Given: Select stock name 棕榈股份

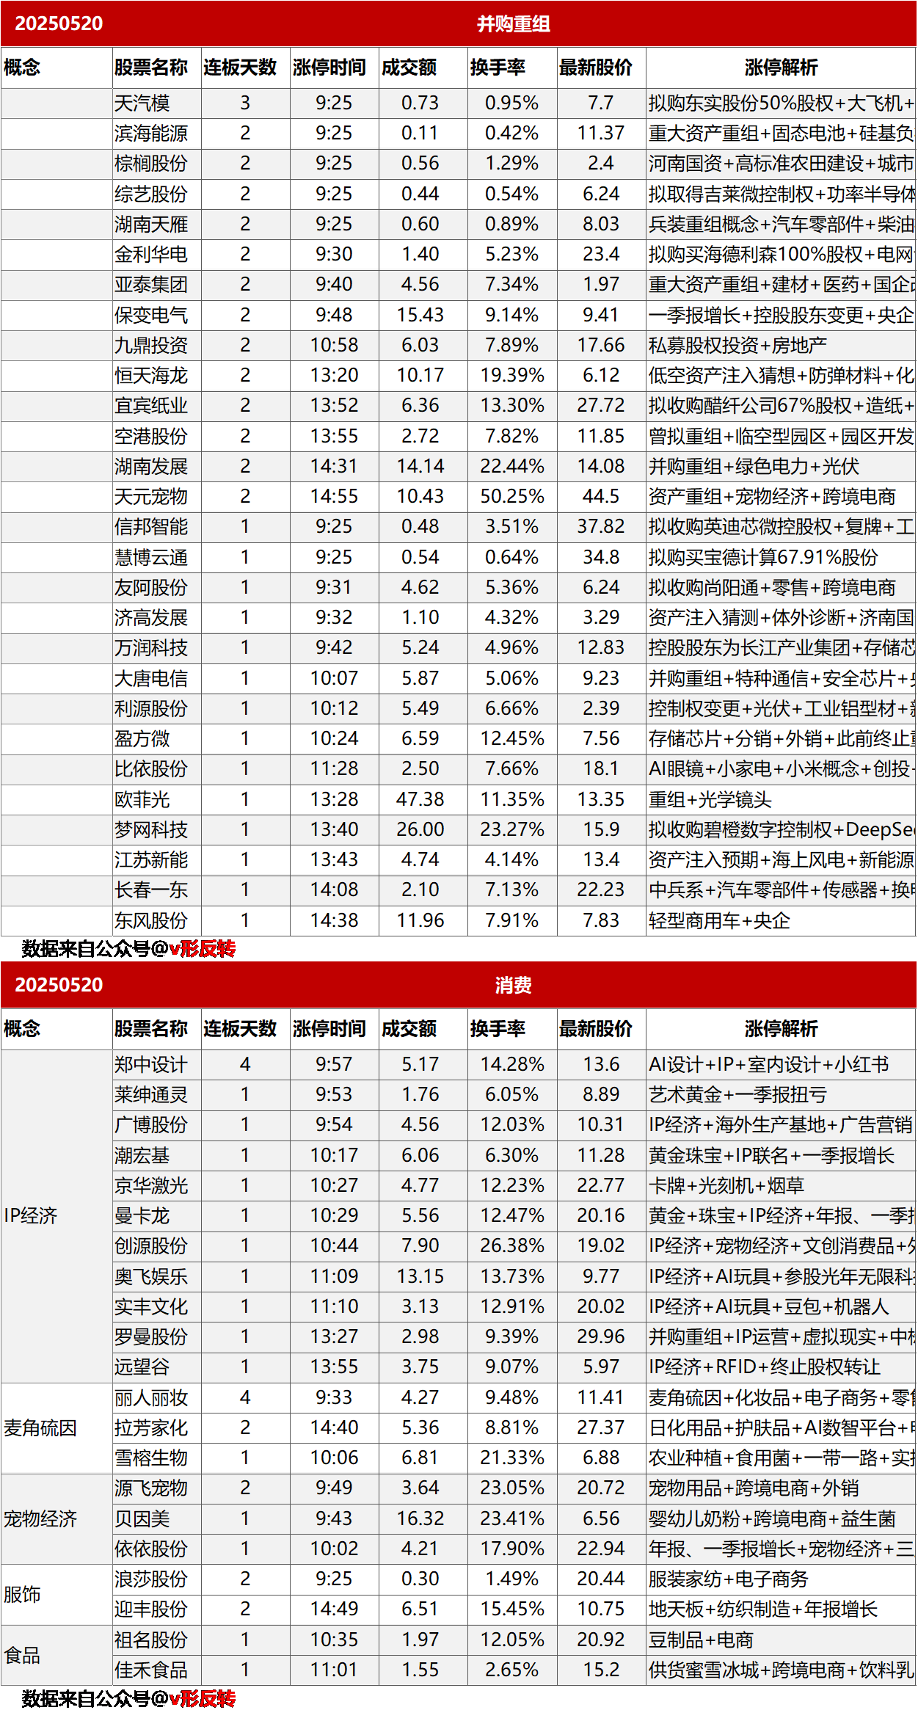Looking at the screenshot, I should pyautogui.click(x=151, y=163).
